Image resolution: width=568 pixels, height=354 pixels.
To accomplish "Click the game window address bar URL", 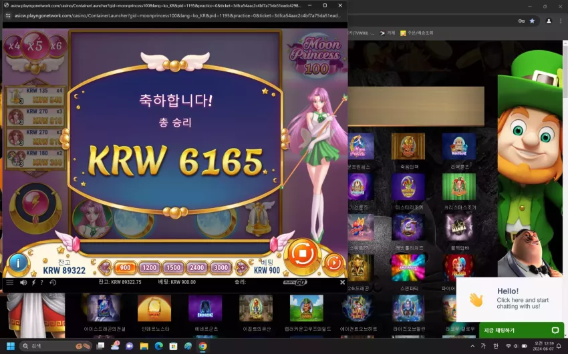I will [x=178, y=15].
